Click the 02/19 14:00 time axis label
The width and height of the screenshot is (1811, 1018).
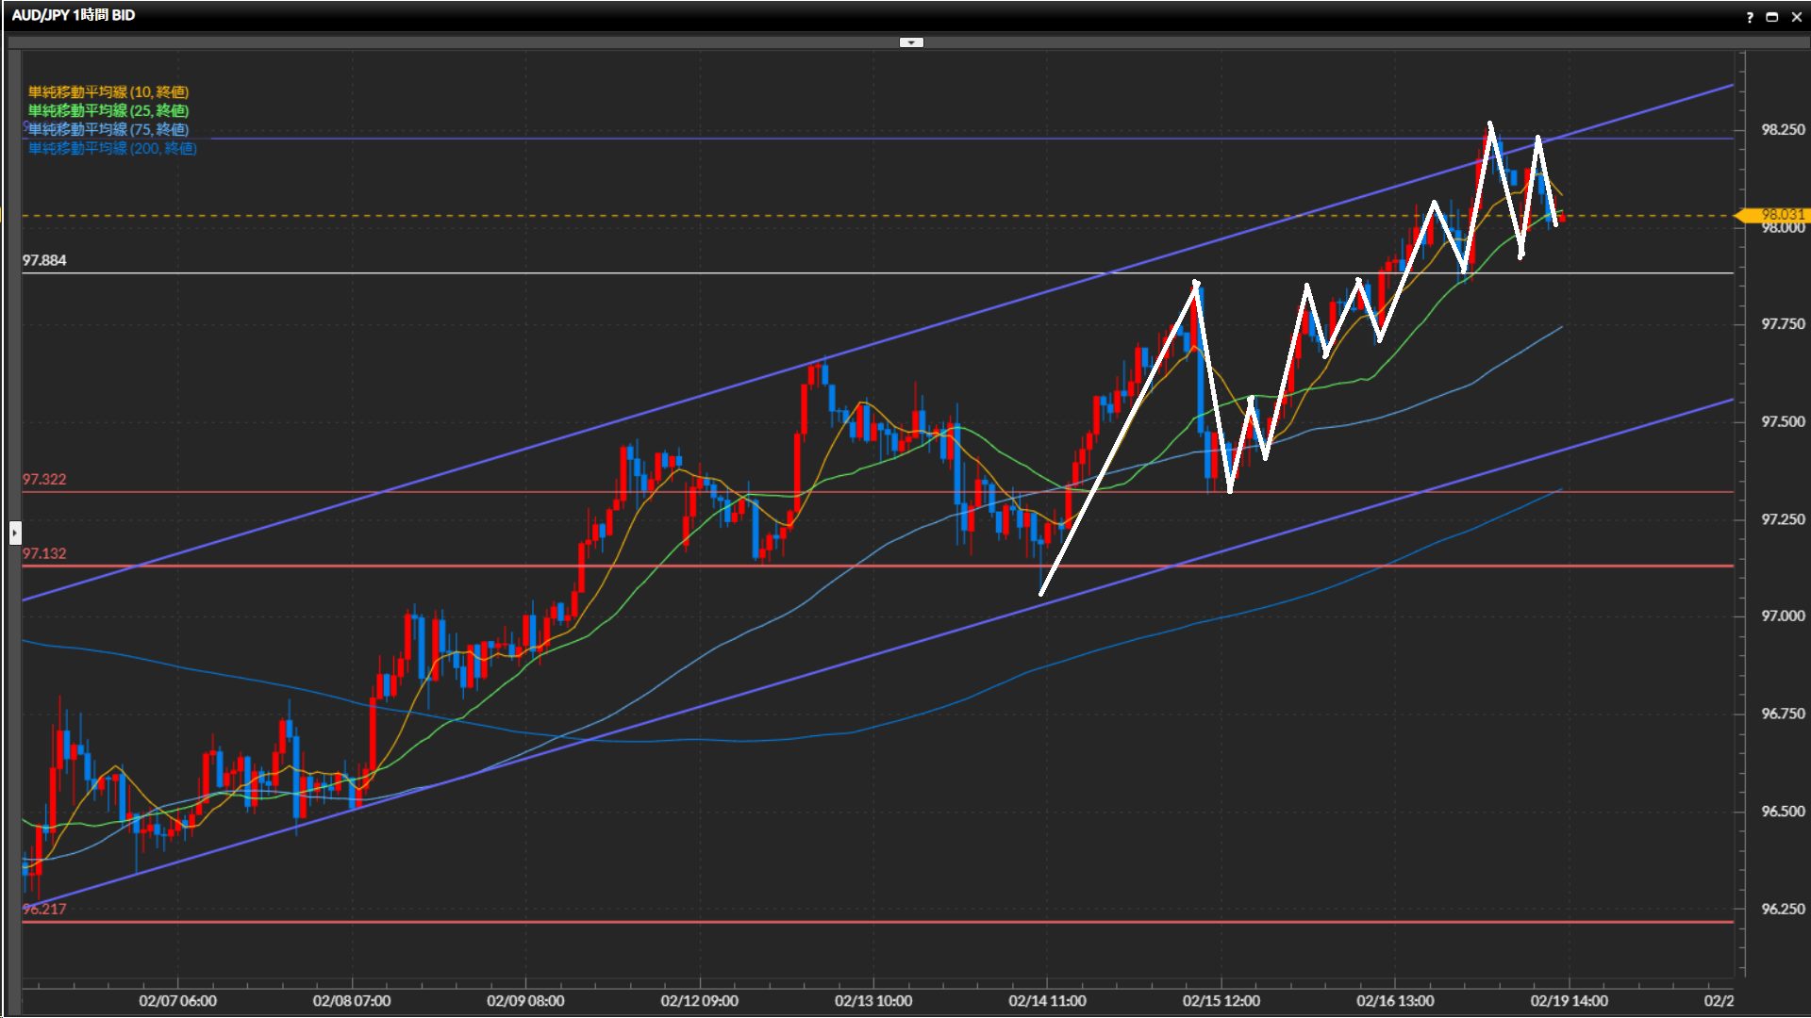click(x=1569, y=1000)
